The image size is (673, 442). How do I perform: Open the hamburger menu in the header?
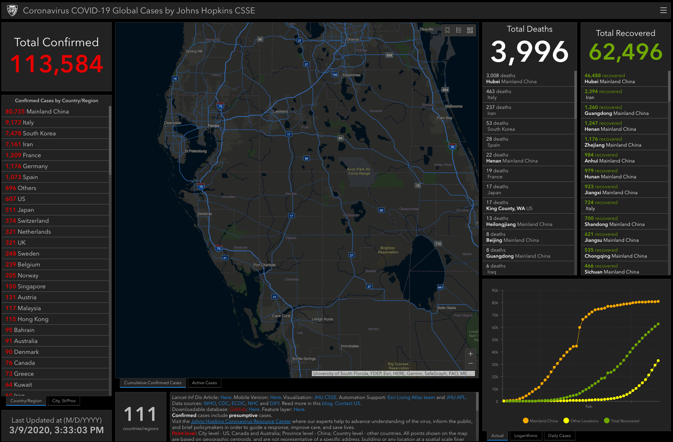(663, 10)
